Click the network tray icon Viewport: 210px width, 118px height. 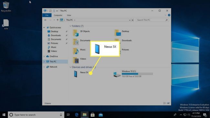[185, 115]
